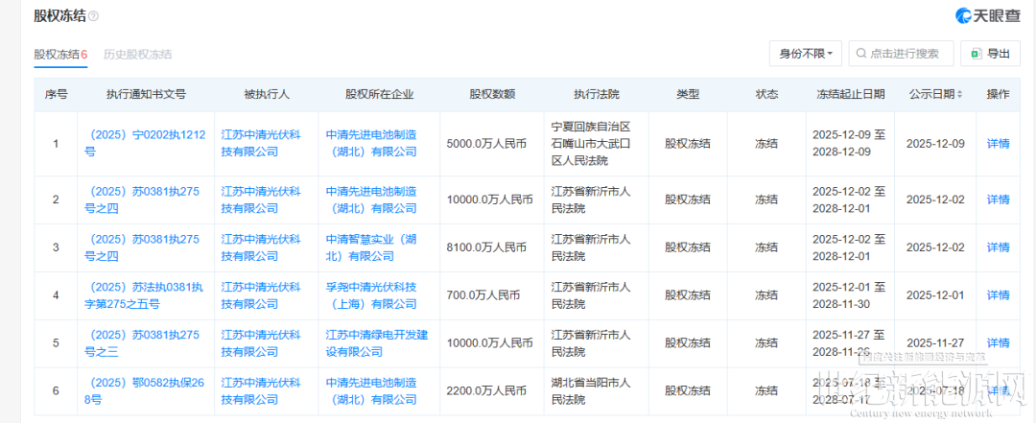1036x423 pixels.
Task: Type in the 点击进行搜索 search field
Action: click(x=905, y=54)
